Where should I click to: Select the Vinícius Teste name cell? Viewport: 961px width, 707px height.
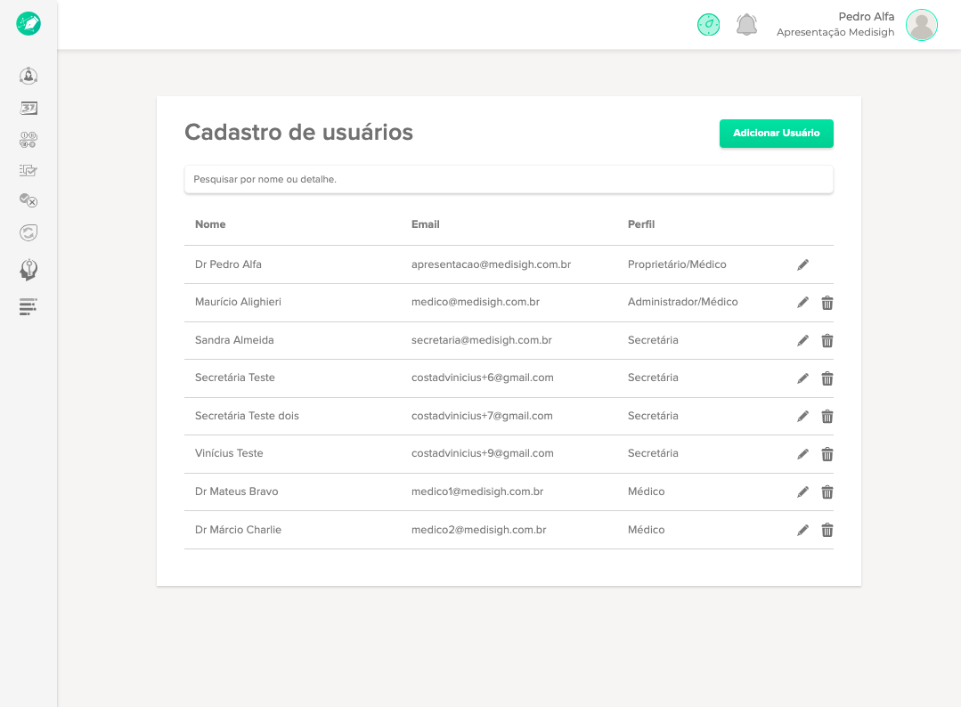(229, 452)
